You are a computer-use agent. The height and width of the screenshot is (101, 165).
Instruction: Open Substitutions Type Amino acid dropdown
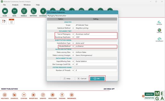coord(96,43)
